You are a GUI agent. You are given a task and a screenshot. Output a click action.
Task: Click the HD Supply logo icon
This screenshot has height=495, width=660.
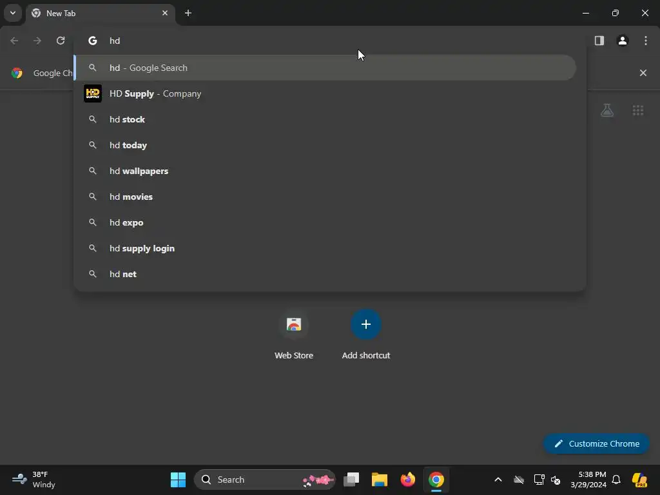click(93, 93)
